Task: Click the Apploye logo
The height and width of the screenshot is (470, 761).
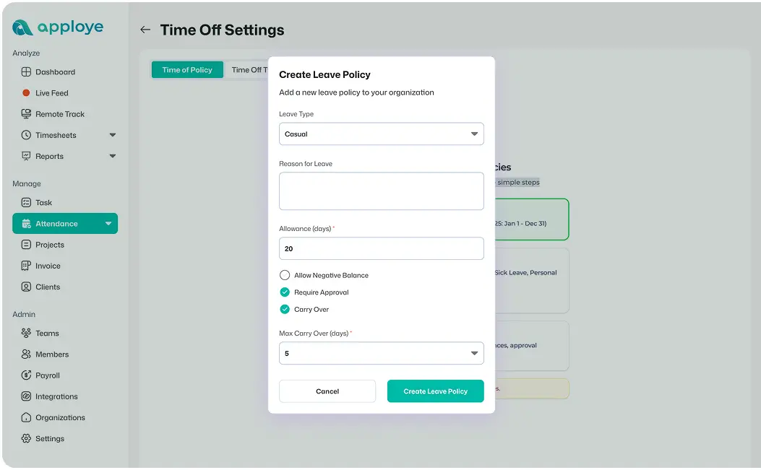Action: [x=58, y=27]
